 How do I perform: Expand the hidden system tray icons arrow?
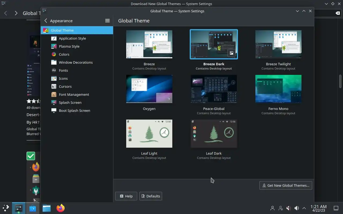pyautogui.click(x=304, y=208)
